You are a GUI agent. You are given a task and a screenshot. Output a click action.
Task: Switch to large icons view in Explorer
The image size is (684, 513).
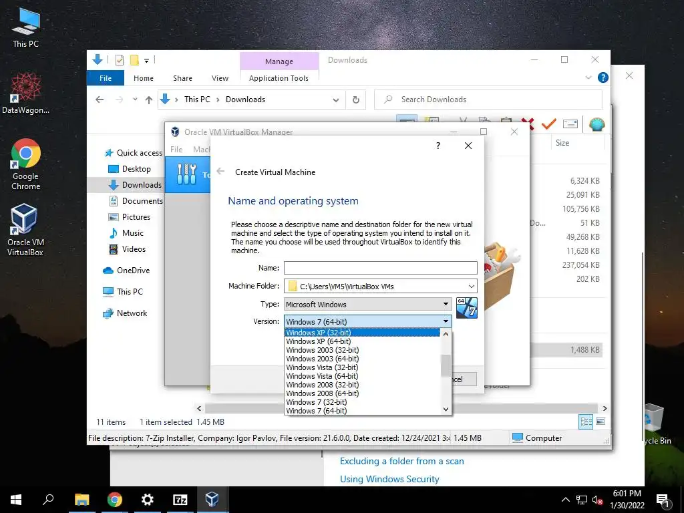tap(601, 421)
